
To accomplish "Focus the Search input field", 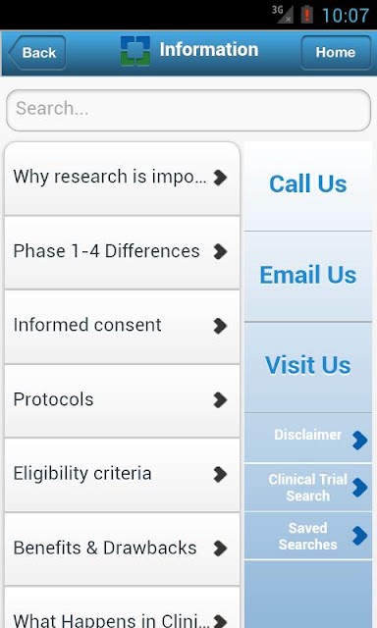I will (188, 110).
